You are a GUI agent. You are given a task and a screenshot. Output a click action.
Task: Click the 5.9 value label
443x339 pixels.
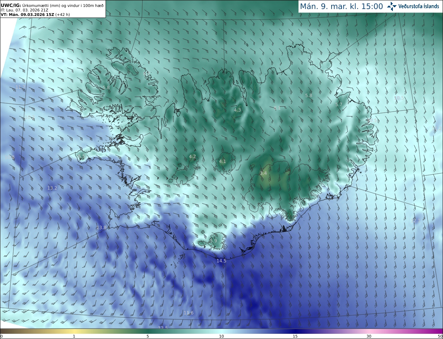(x=214, y=241)
